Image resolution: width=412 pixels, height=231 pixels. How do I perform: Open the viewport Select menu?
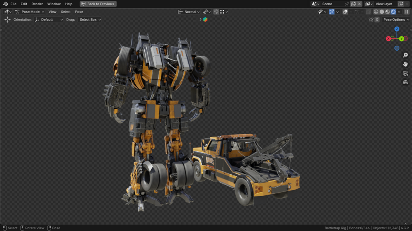66,12
